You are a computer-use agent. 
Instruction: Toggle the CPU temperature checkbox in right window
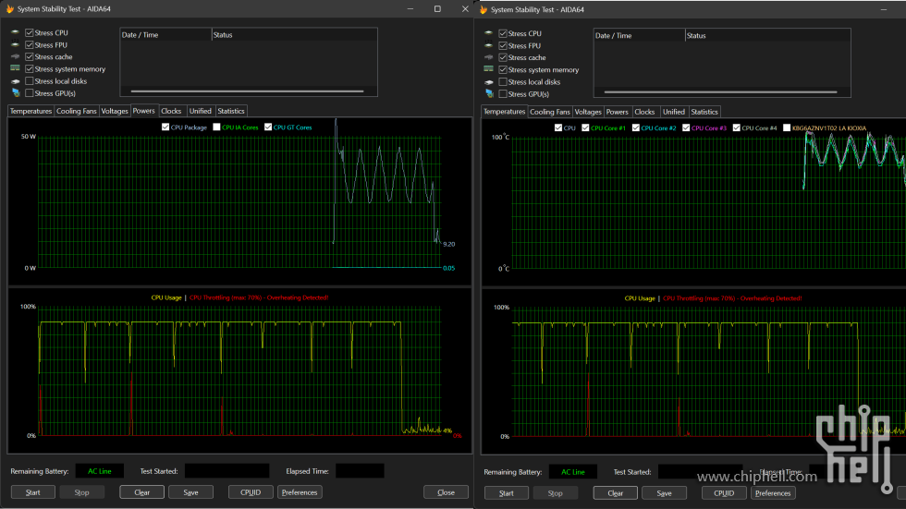[x=558, y=127]
